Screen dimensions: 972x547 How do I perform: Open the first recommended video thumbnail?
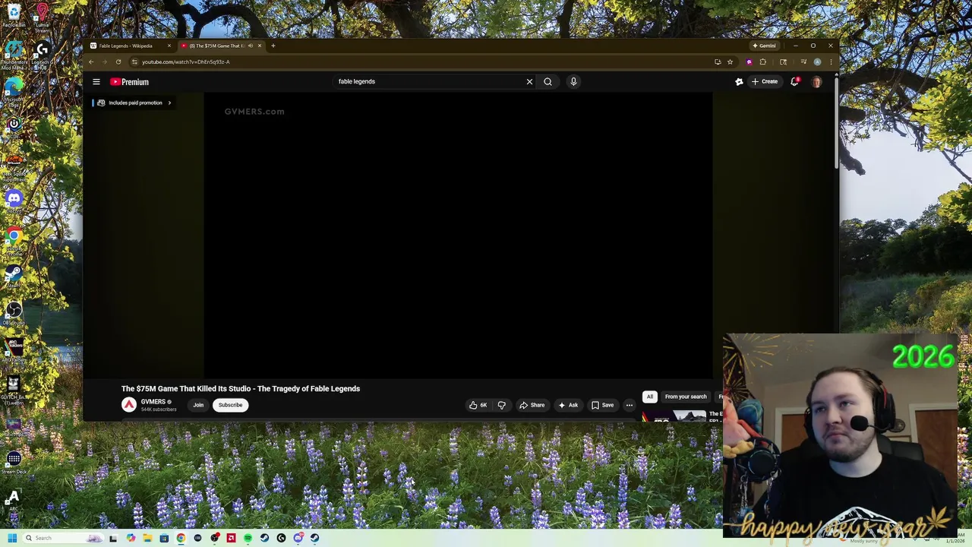(674, 416)
